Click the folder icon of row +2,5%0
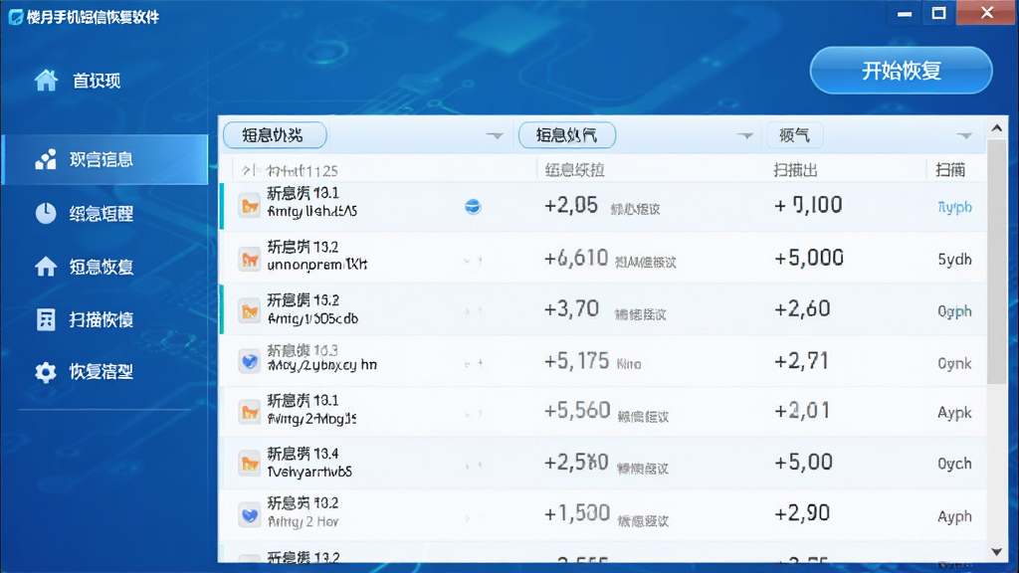Viewport: 1019px width, 573px height. [x=250, y=464]
